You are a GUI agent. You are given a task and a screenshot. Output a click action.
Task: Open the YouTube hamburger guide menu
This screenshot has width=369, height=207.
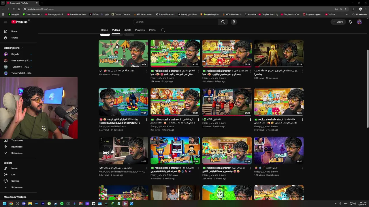tap(5, 22)
